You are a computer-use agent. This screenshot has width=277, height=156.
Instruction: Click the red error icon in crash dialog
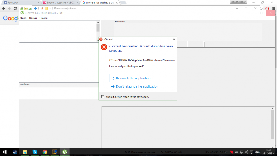[x=104, y=47]
